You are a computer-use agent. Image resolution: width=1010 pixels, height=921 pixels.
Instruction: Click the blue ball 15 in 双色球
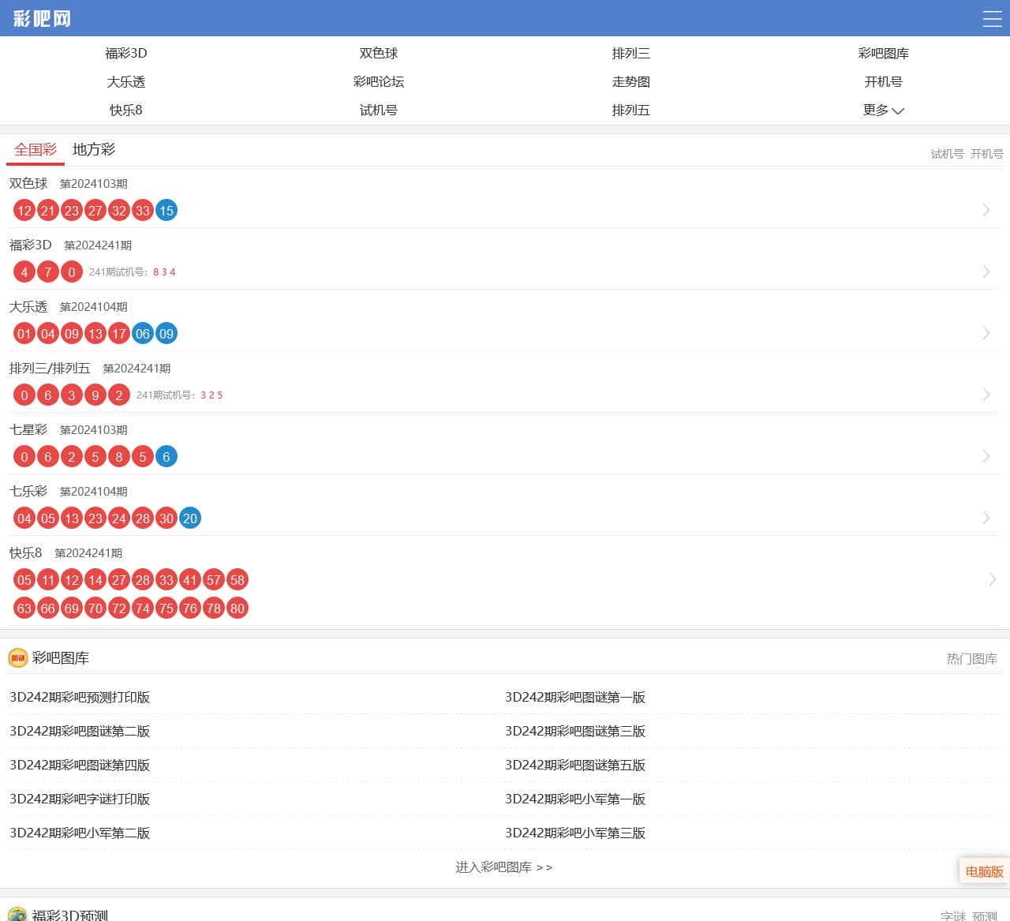(x=166, y=210)
